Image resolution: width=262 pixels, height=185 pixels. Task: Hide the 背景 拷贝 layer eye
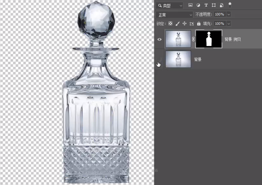(159, 39)
